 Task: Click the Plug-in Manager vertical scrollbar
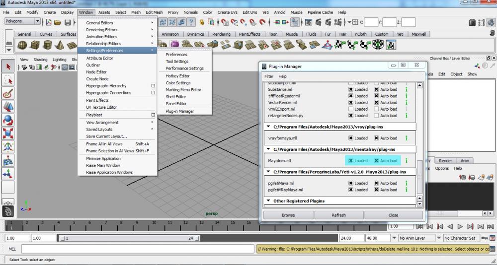(419, 177)
